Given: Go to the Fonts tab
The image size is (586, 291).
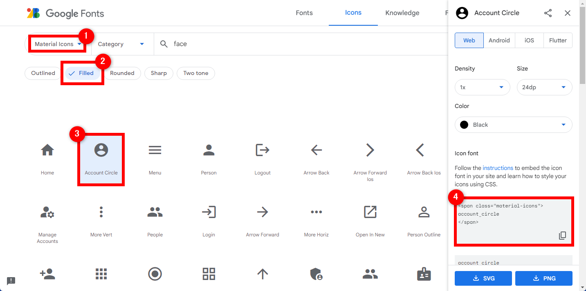Looking at the screenshot, I should (304, 13).
